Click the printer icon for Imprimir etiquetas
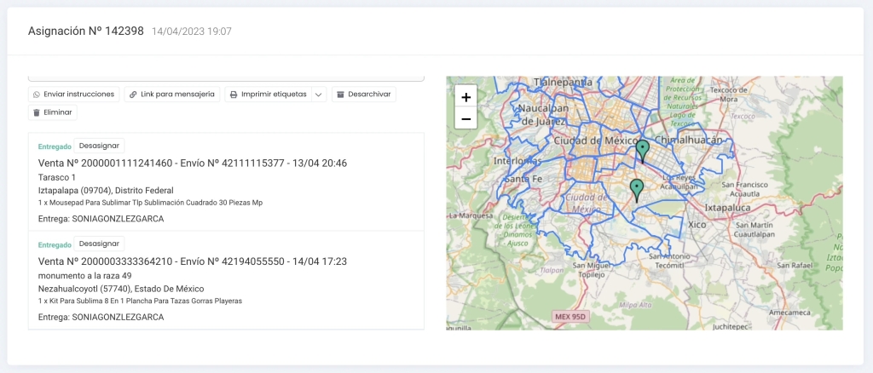 tap(234, 95)
